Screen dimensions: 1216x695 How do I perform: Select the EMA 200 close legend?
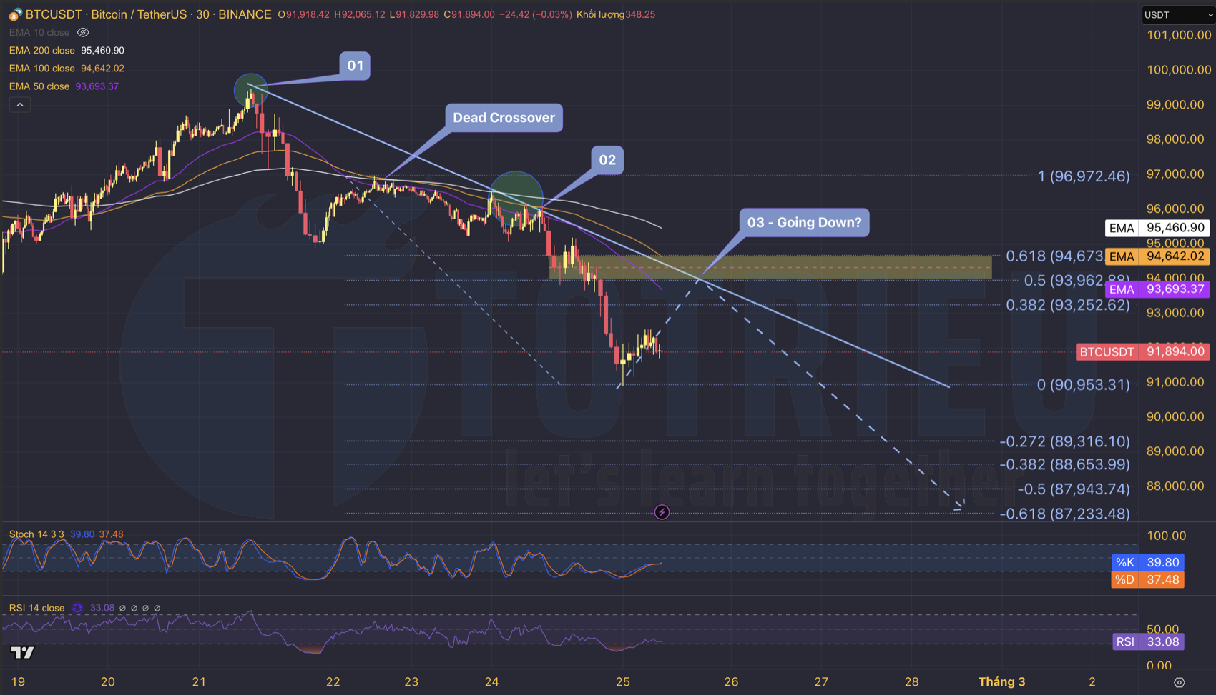[41, 51]
